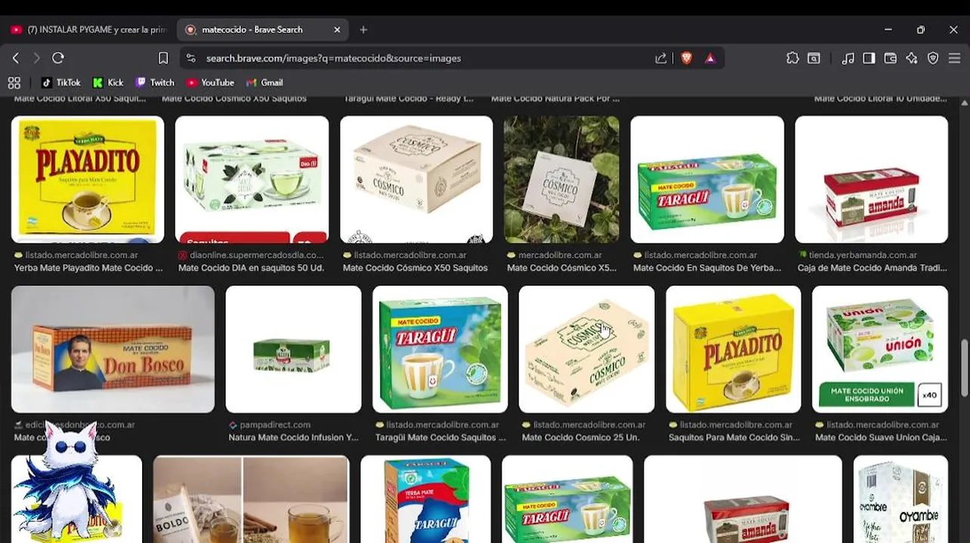Open Brave Shields lion icon
Viewport: 970px width, 543px height.
[686, 58]
